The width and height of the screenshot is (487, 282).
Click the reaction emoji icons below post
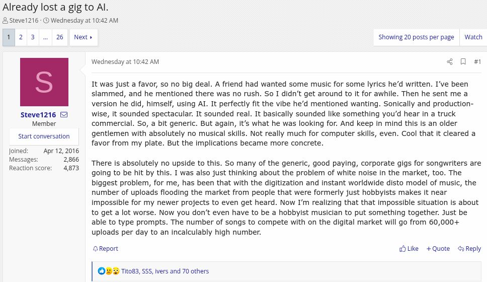click(109, 271)
